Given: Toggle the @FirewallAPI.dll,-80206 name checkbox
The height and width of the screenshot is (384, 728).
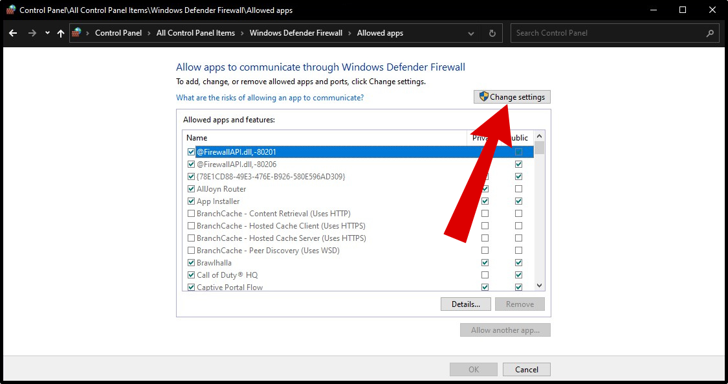Looking at the screenshot, I should pos(191,164).
